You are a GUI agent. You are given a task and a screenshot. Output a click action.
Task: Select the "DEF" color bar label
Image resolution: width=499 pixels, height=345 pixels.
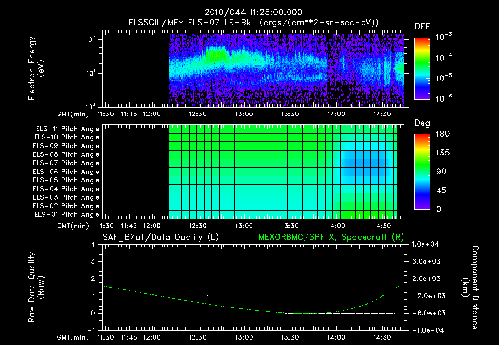point(422,26)
